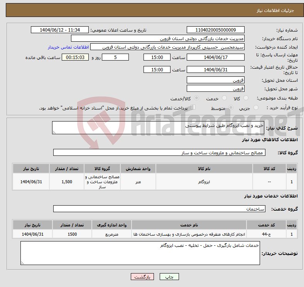Screen dimensions: 304x287
Task: Click the مترمربع unit cell
Action: (111, 234)
